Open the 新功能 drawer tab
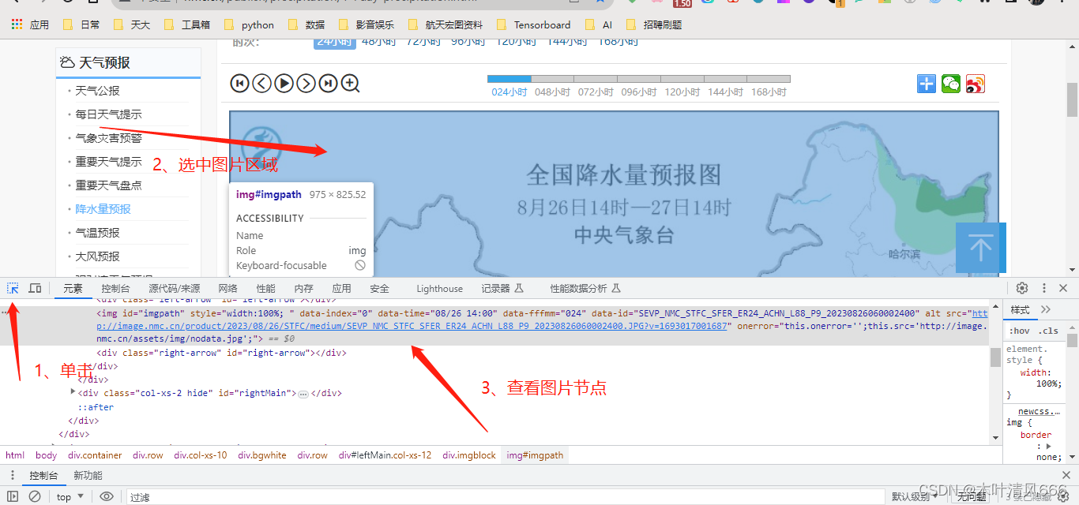 88,475
